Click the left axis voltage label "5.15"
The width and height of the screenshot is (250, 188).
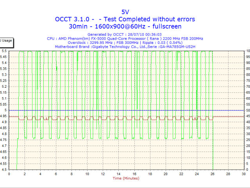point(4,92)
